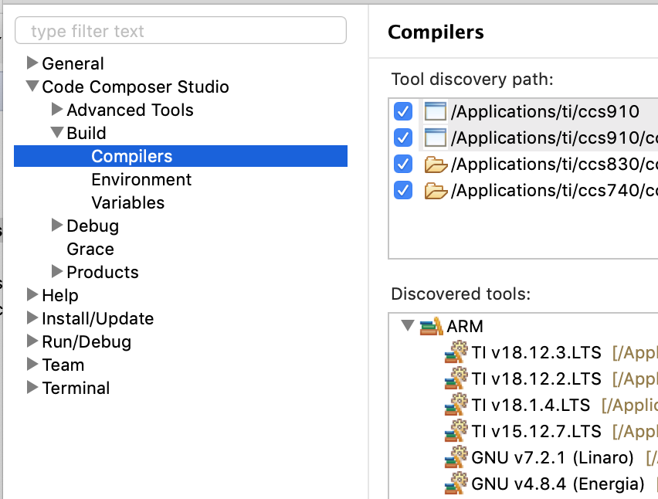
Task: Select the Advanced Tools label
Action: coord(130,110)
